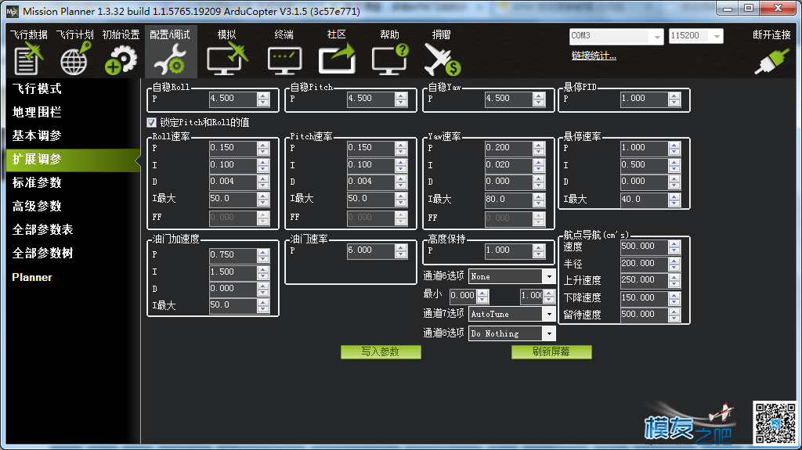Click the QR code image
This screenshot has height=450, width=802.
[776, 423]
